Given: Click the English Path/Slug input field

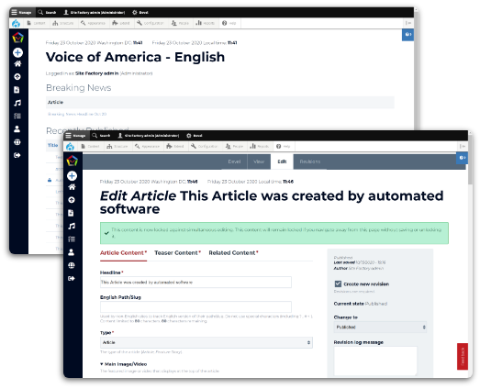Looking at the screenshot, I should click(x=195, y=306).
